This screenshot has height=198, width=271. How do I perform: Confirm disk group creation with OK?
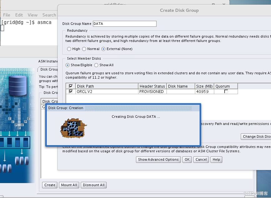point(187,159)
